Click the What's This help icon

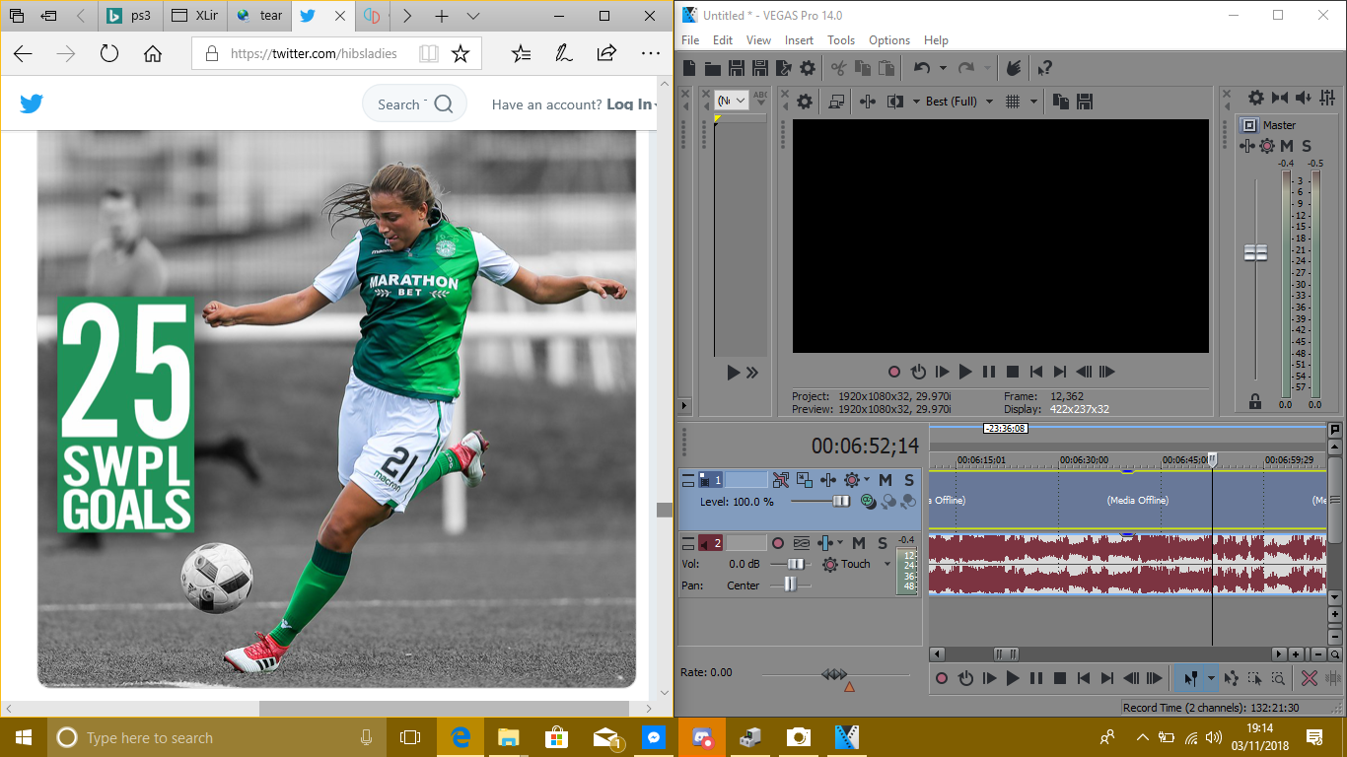(1044, 68)
